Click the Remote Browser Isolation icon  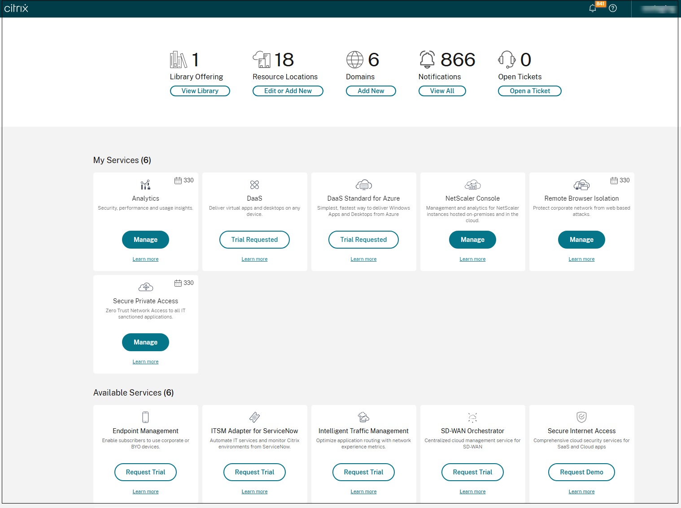click(x=581, y=185)
